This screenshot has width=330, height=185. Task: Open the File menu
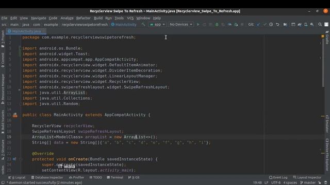(x=4, y=18)
